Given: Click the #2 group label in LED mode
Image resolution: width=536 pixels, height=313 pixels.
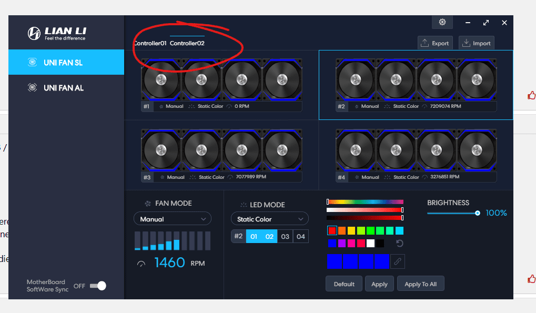Looking at the screenshot, I should coord(239,236).
